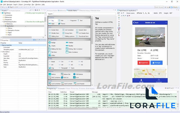This screenshot has width=180, height=113.
Task: Collapse the MobileApplication tree node
Action: tap(2, 22)
